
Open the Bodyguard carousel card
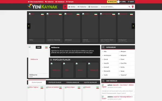[126, 28]
